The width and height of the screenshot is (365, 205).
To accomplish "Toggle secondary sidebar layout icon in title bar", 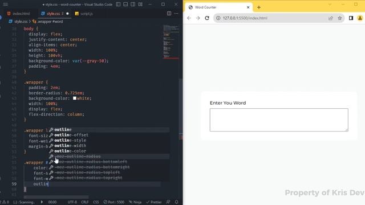I will pos(133,4).
